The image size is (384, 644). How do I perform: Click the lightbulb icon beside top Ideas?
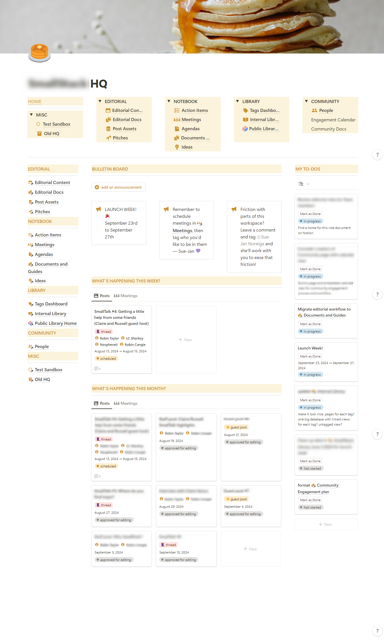[177, 147]
